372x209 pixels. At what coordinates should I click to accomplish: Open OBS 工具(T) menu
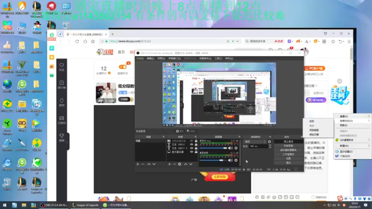218,59
